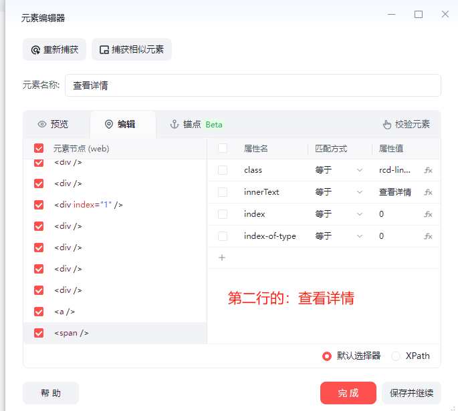Image resolution: width=458 pixels, height=411 pixels.
Task: Click the plus icon to add an attribute
Action: [223, 258]
